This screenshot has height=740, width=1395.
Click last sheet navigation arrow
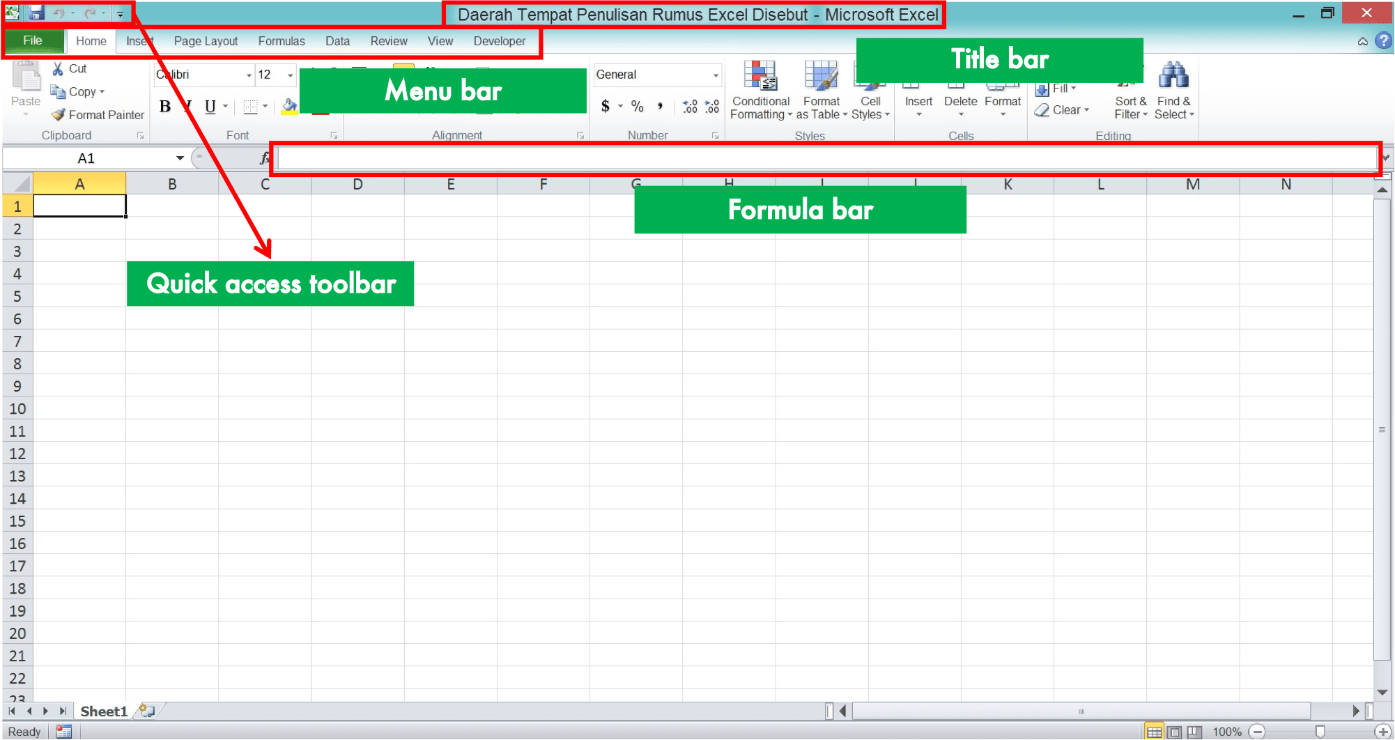click(x=63, y=711)
